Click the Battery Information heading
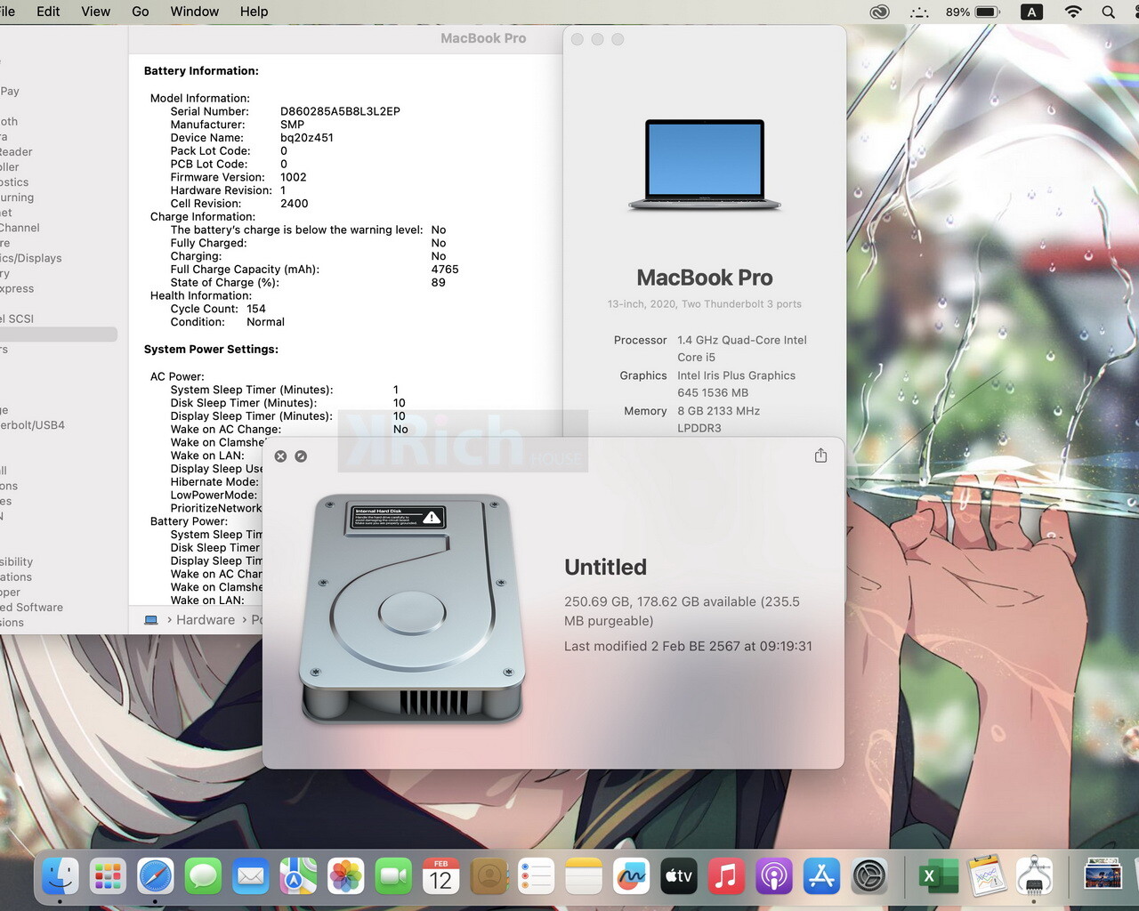1139x911 pixels. 201,71
